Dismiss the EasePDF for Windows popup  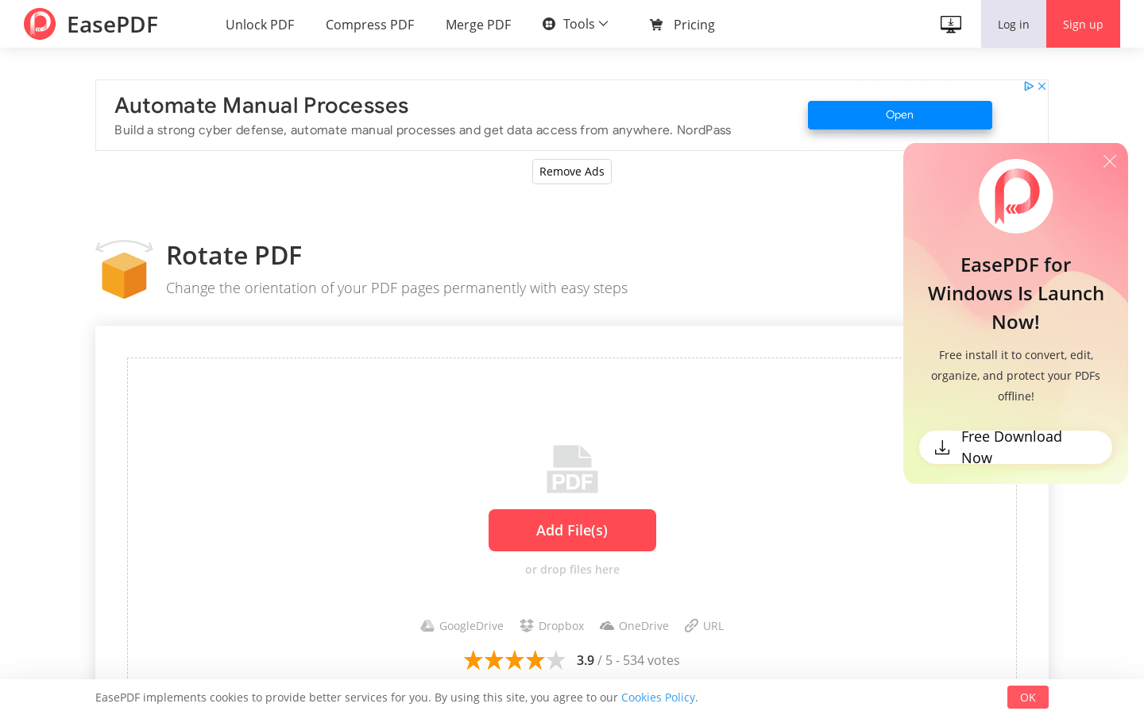click(x=1109, y=161)
